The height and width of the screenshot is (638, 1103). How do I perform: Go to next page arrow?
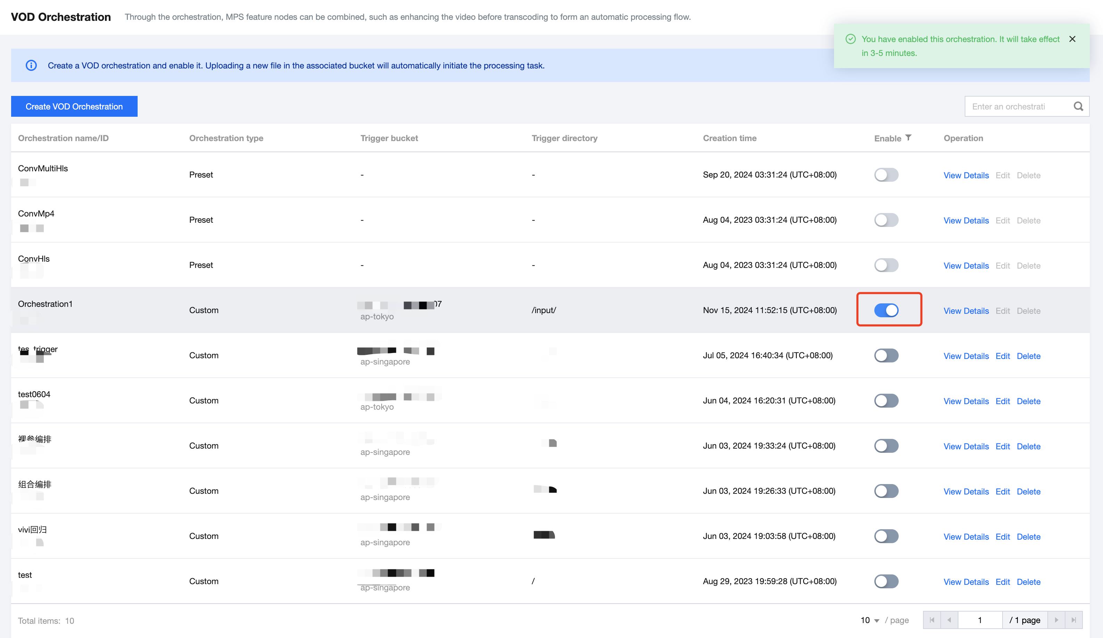pos(1056,620)
